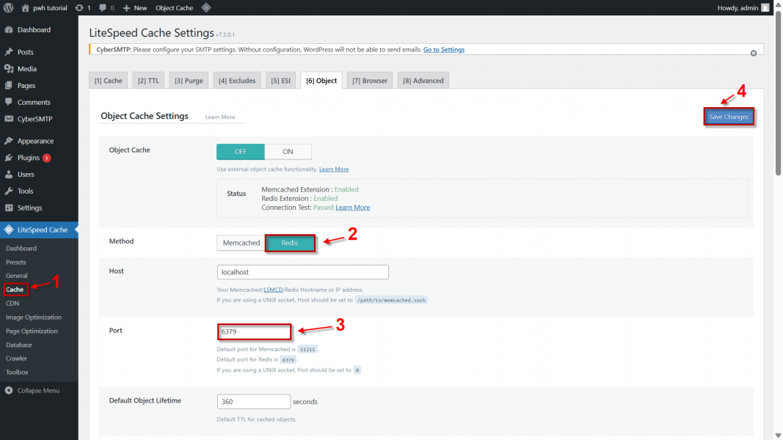Open Database submenu item

click(x=18, y=345)
